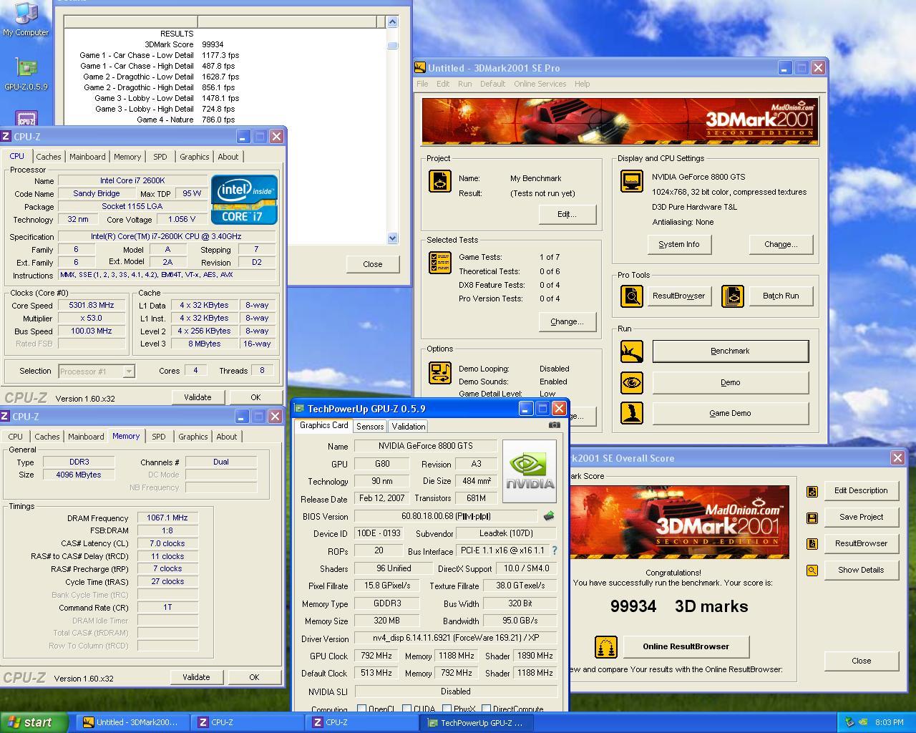Screen dimensions: 916x733
Task: Open the My Computer desktop icon
Action: [26, 19]
